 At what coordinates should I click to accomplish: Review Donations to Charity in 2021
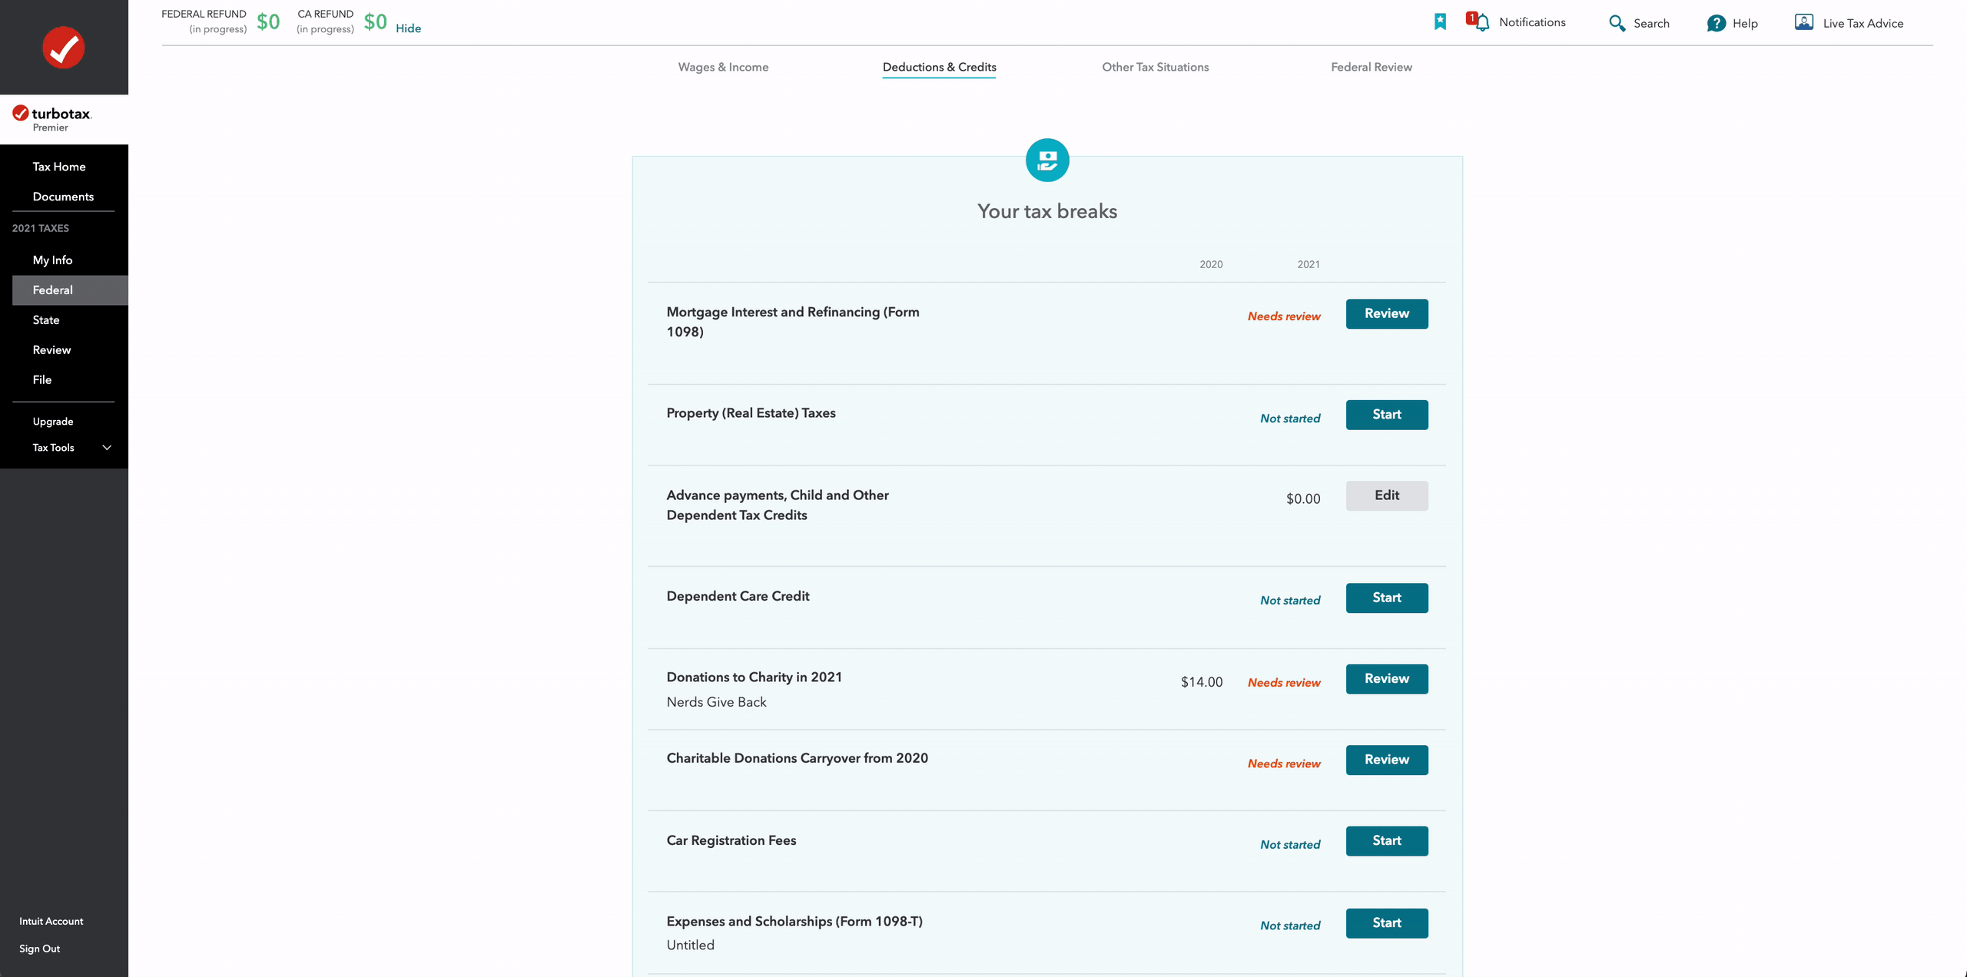pyautogui.click(x=1386, y=679)
